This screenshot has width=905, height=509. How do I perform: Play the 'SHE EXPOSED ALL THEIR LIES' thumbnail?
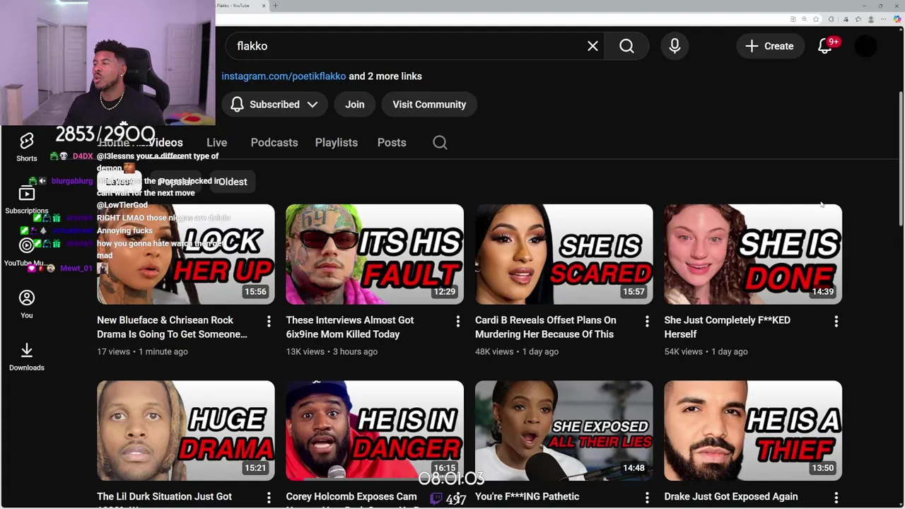pyautogui.click(x=564, y=431)
